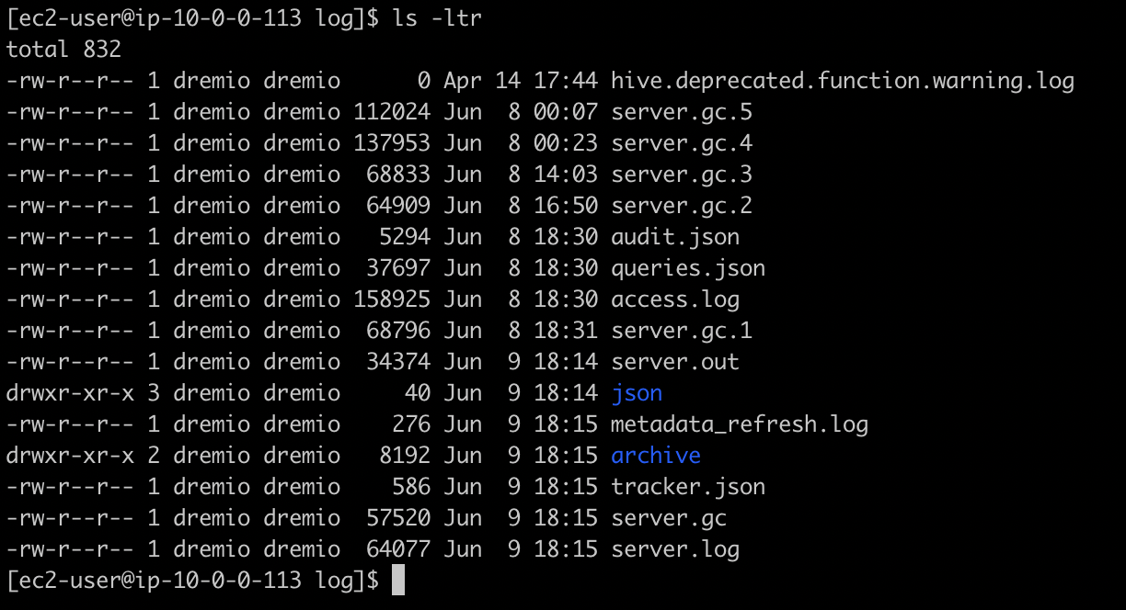
Task: Click the blue json directory name
Action: tap(637, 393)
